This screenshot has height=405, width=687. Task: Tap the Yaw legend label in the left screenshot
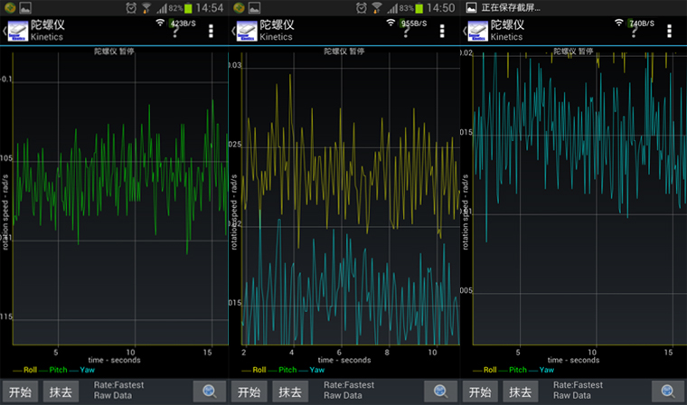point(87,370)
